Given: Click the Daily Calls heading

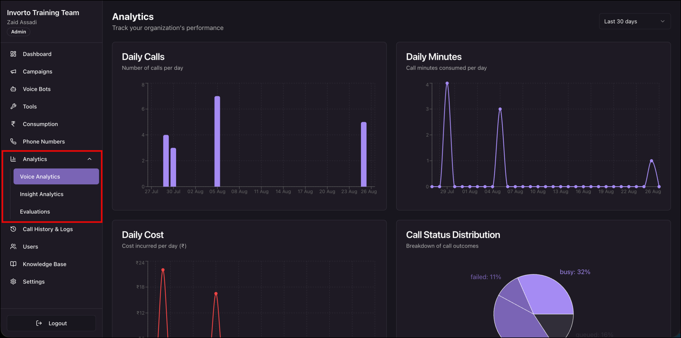Looking at the screenshot, I should pos(143,57).
